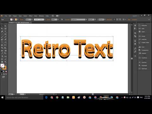Open the File menu
This screenshot has height=114, width=152.
6,16
